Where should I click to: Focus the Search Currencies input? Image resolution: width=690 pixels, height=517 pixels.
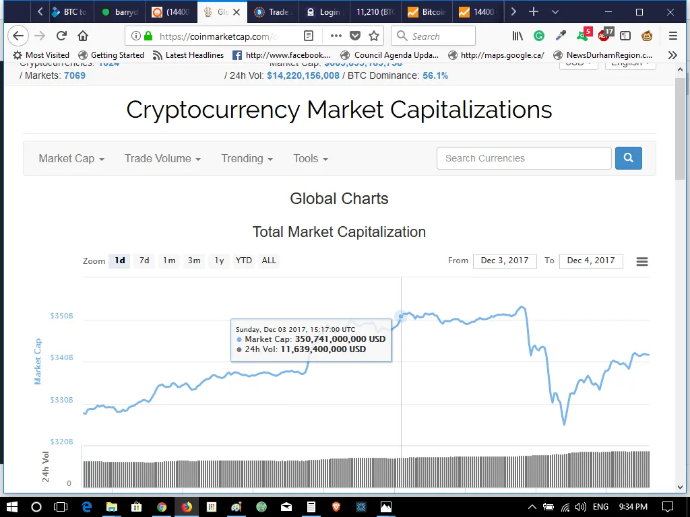point(524,158)
